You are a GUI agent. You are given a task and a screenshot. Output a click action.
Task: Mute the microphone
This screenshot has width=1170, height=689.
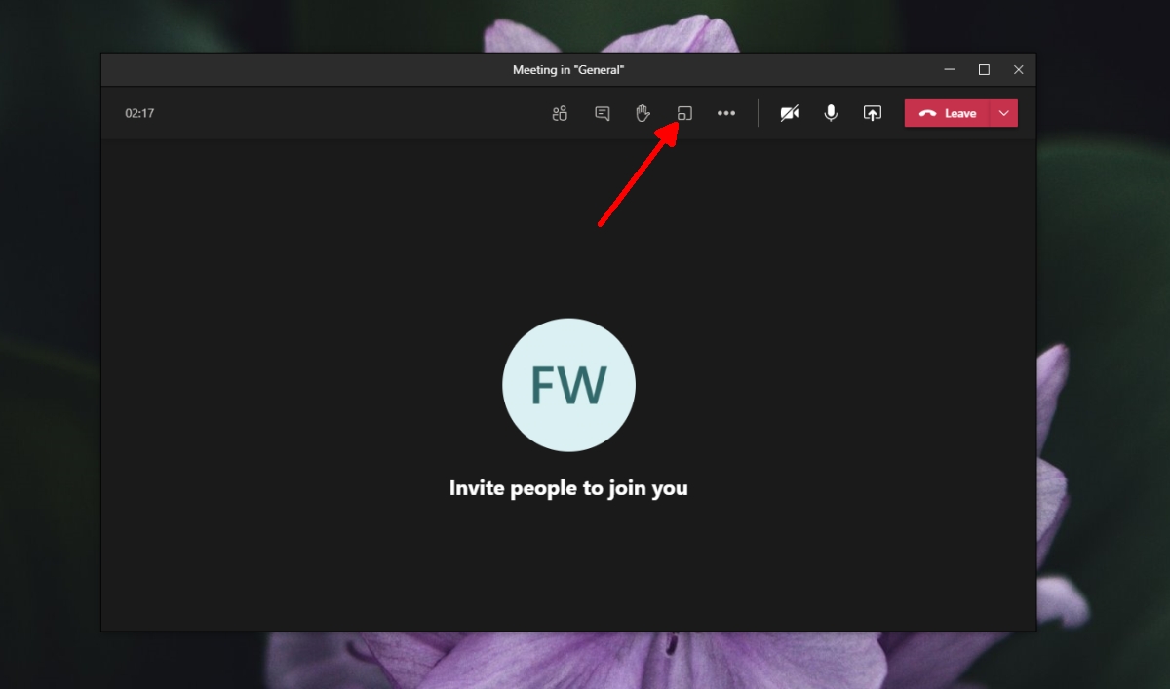click(x=831, y=113)
